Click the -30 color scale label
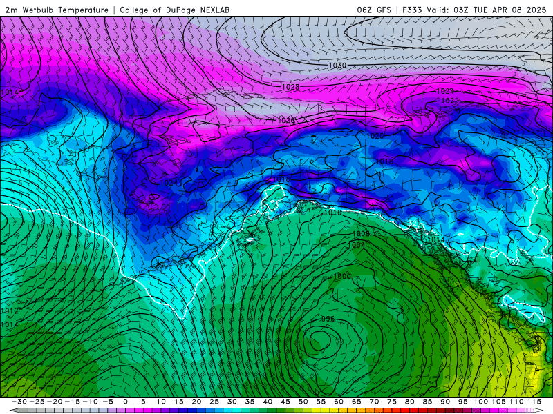The width and height of the screenshot is (553, 414). [19, 402]
